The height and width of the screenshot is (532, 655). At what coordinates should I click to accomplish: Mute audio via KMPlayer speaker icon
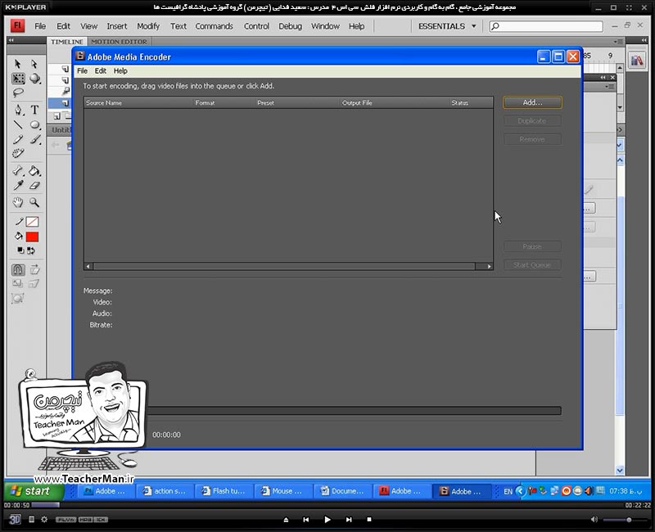[x=594, y=520]
